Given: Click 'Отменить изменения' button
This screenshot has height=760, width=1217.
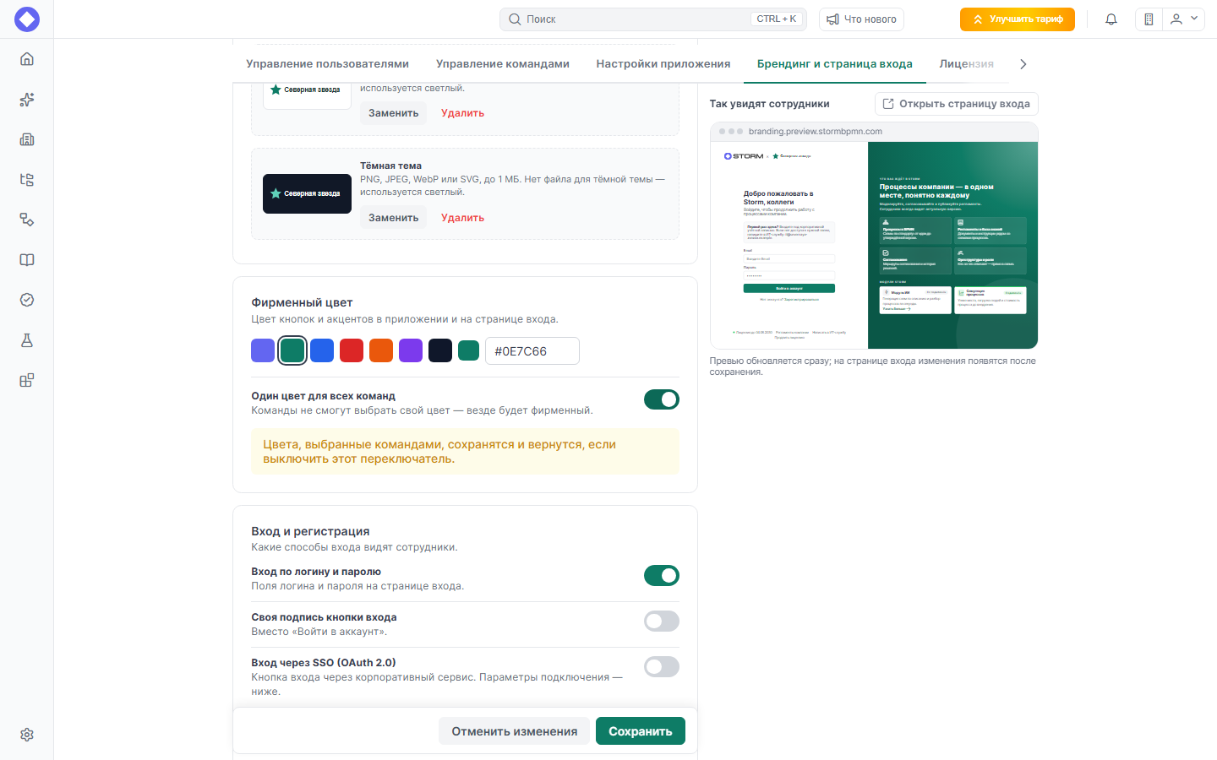Looking at the screenshot, I should tap(515, 731).
